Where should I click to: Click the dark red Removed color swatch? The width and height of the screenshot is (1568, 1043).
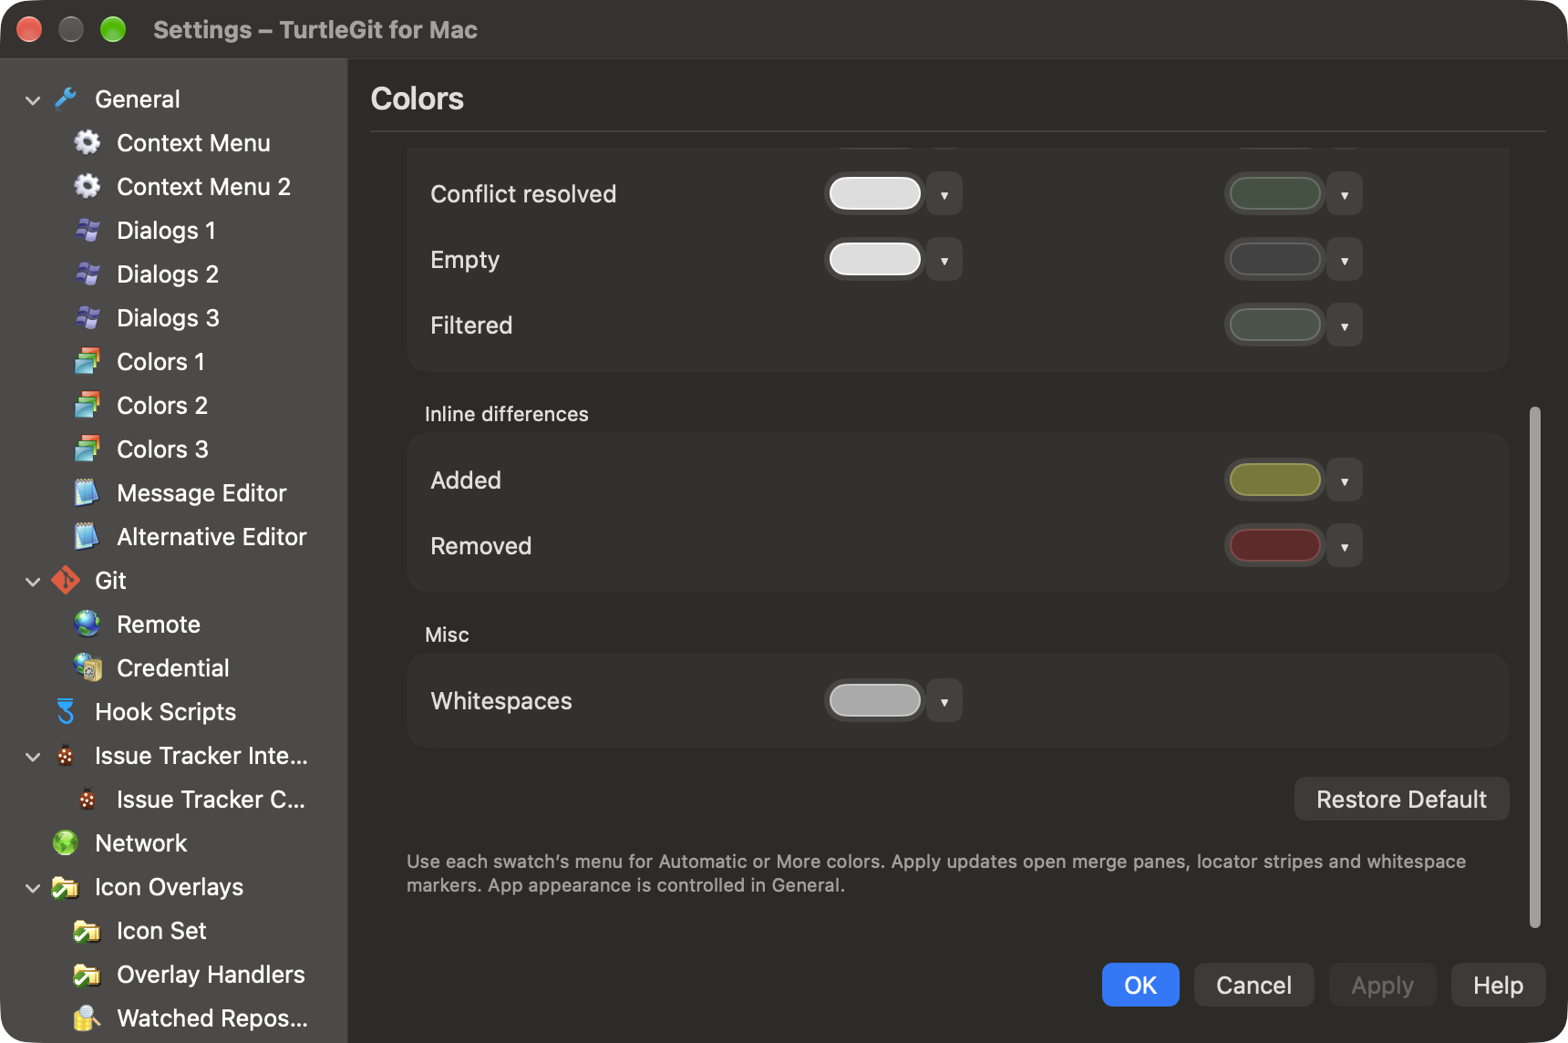point(1274,545)
